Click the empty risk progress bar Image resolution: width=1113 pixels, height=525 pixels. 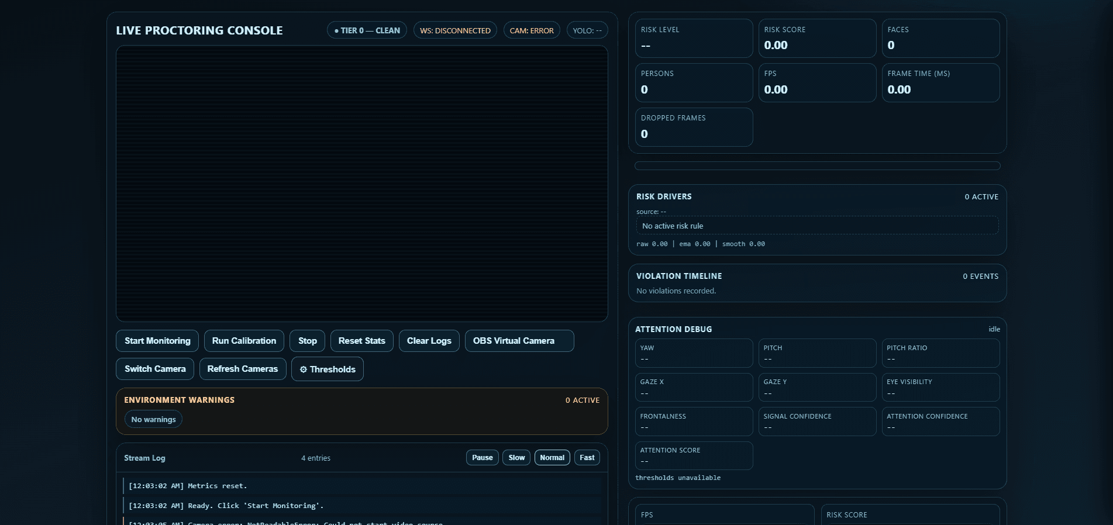[818, 166]
